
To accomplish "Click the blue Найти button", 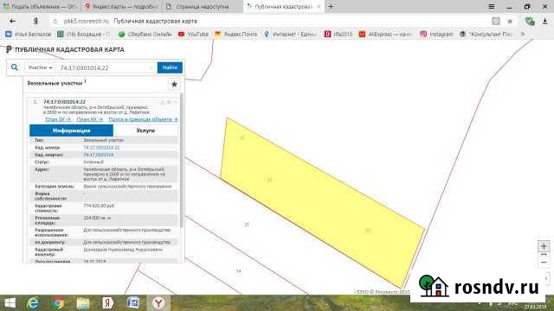I will tap(170, 67).
